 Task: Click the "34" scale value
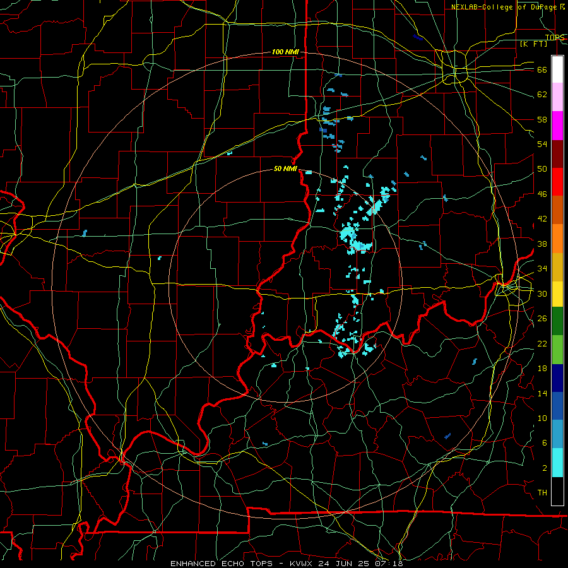[x=542, y=269]
